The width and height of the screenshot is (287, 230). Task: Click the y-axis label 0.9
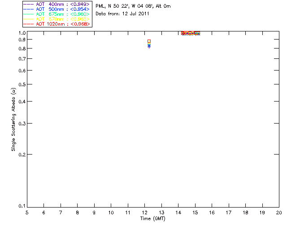tap(22, 40)
